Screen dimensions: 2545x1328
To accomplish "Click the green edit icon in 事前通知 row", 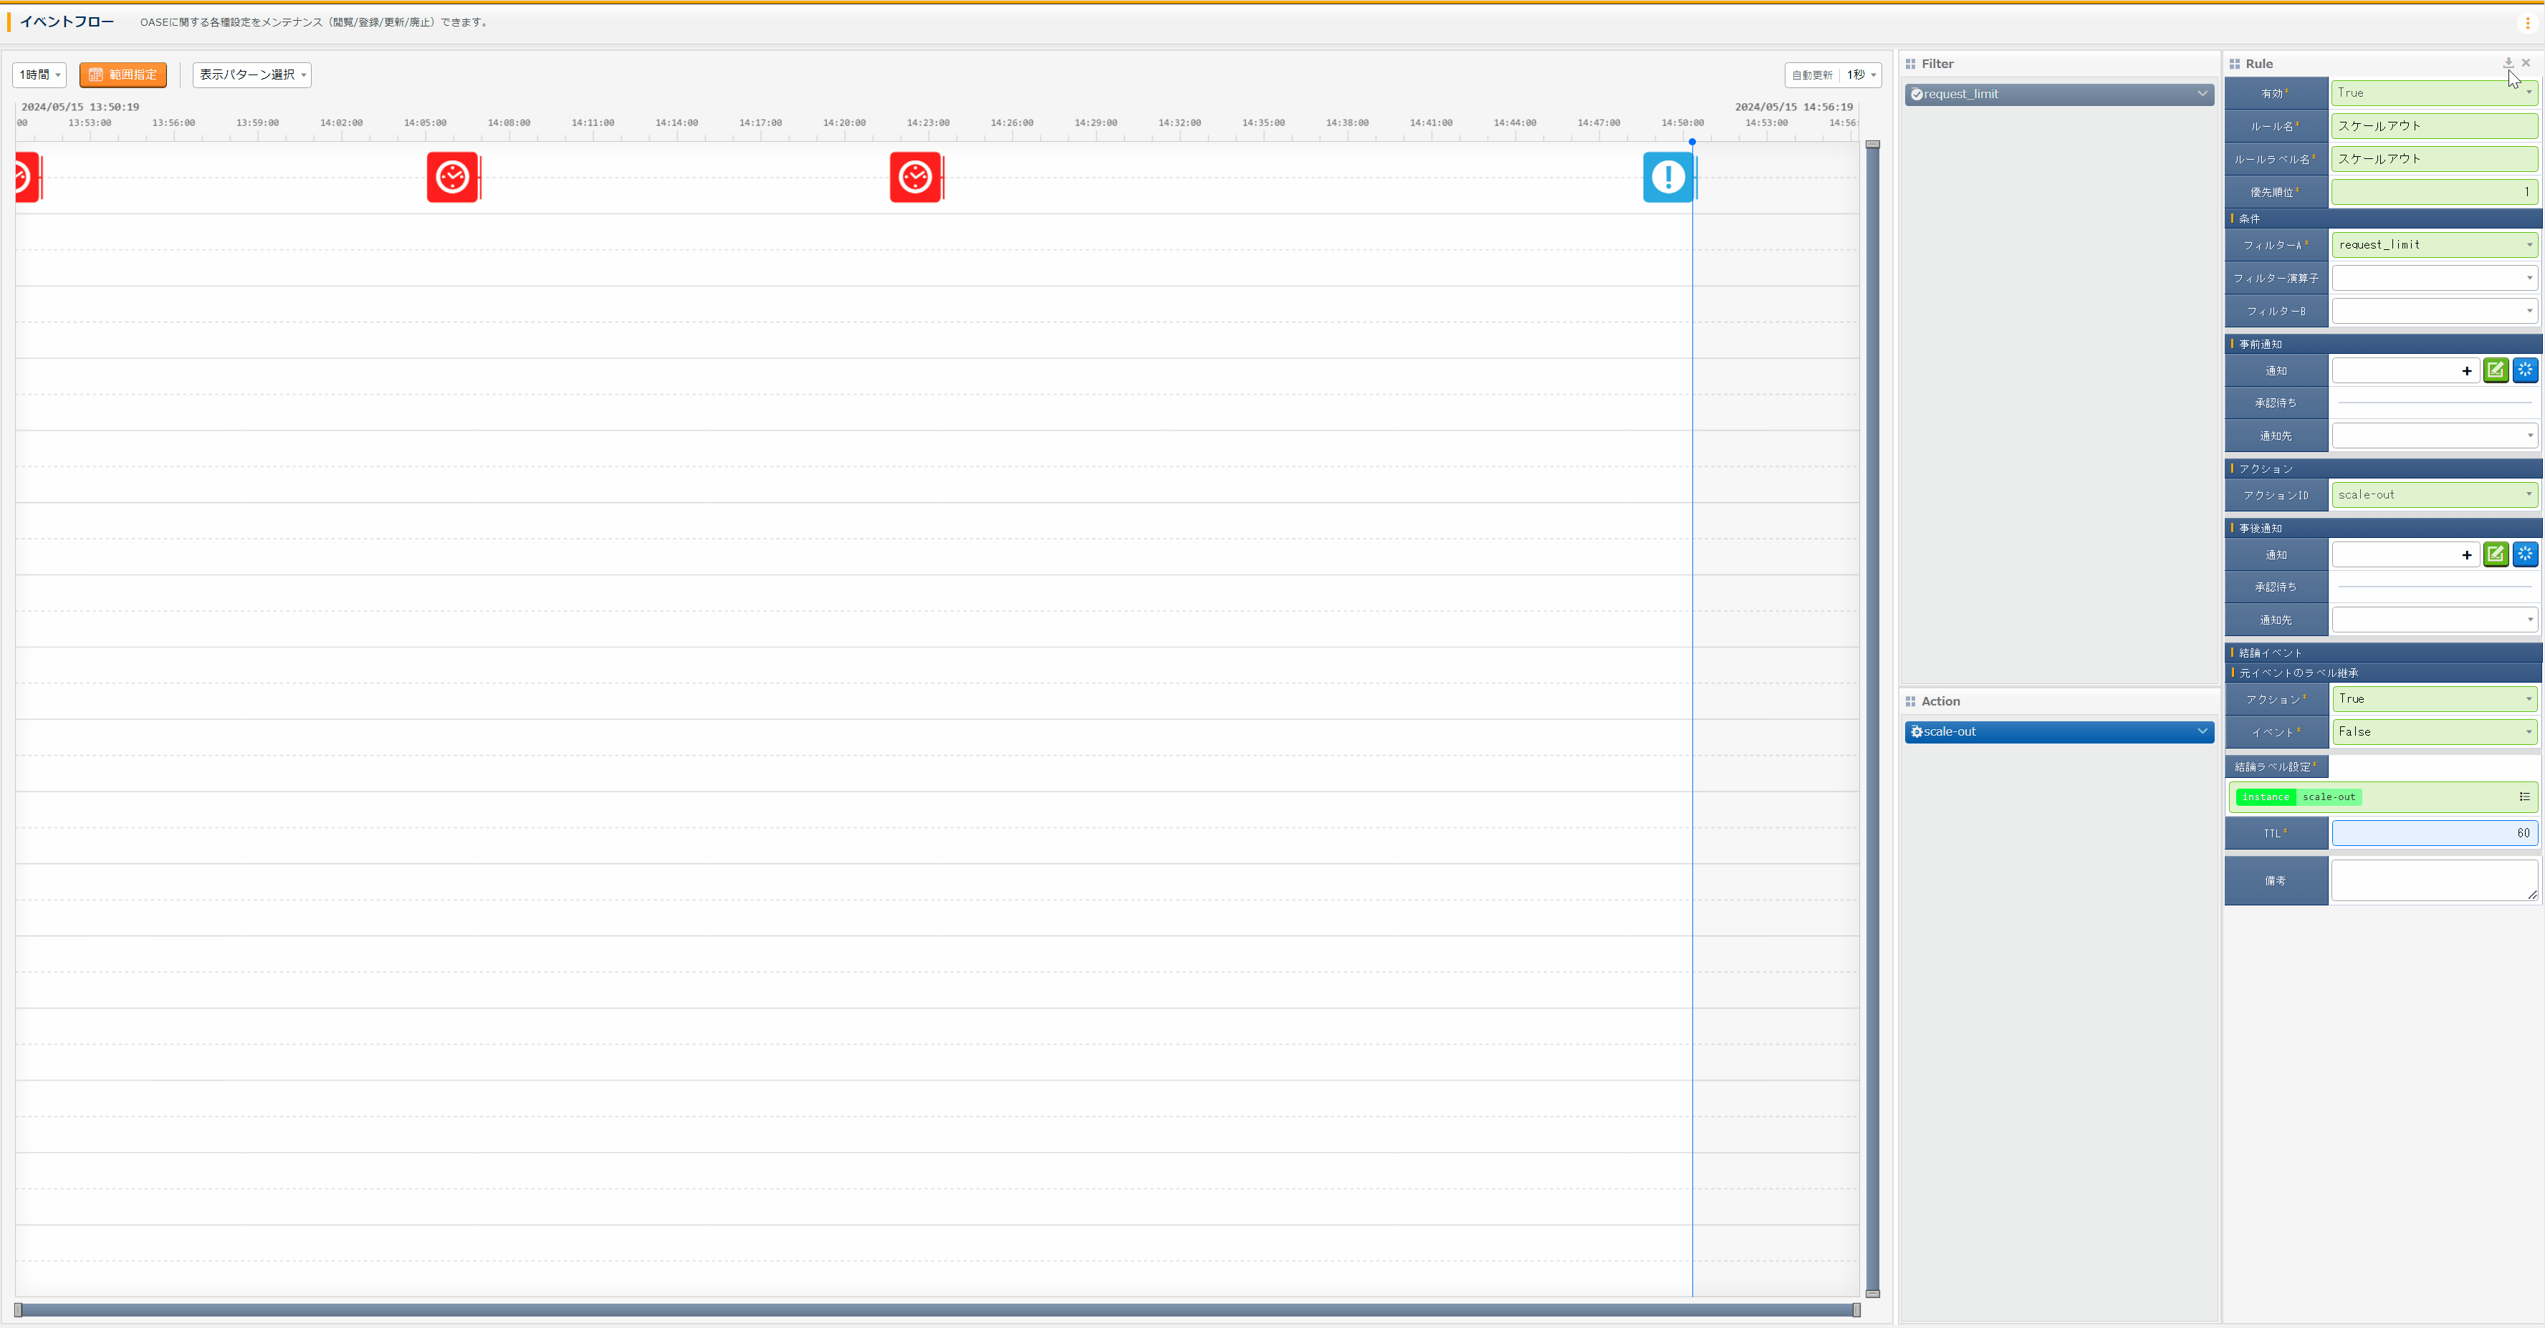I will pos(2496,370).
